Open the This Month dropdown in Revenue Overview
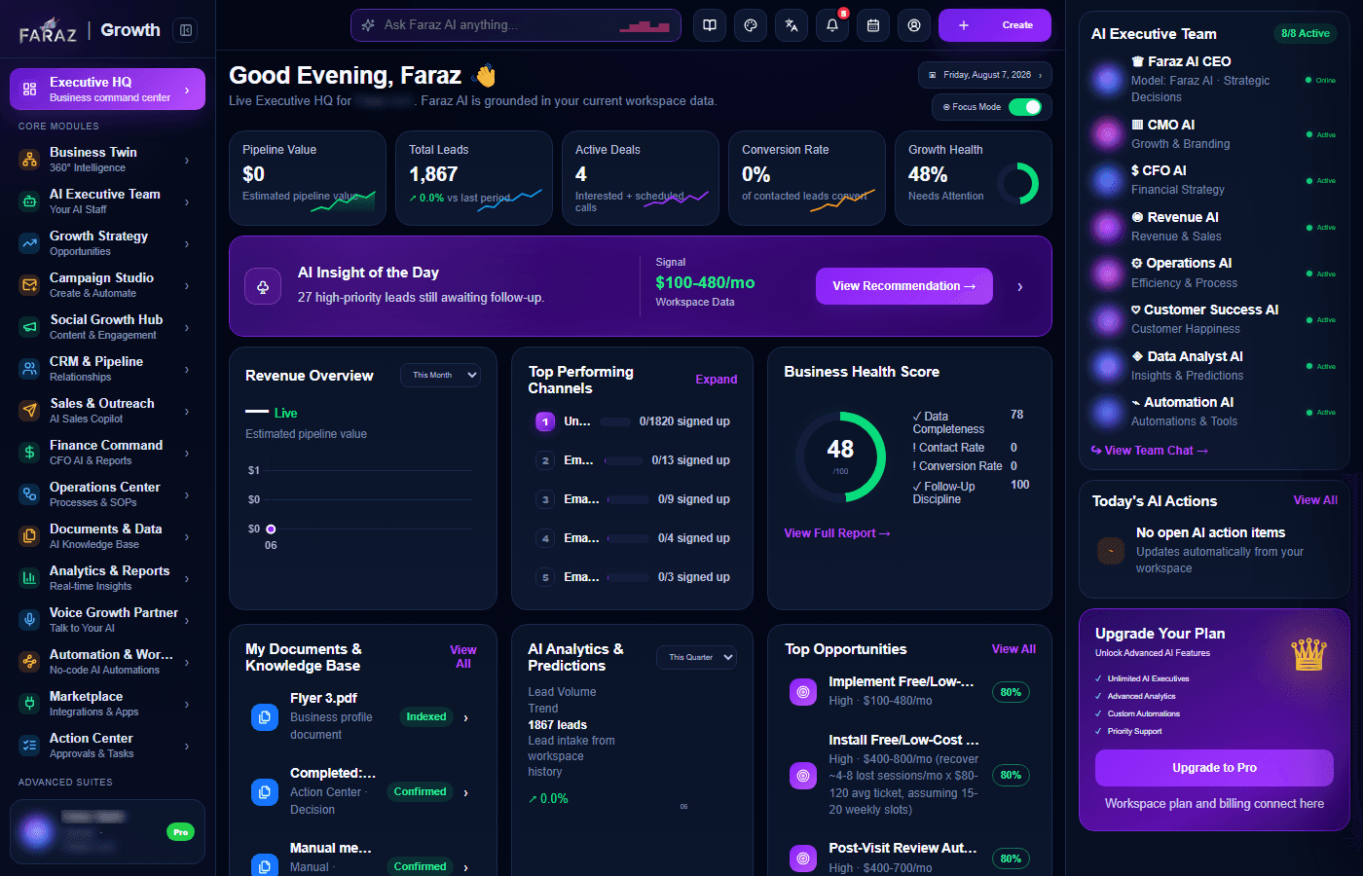The width and height of the screenshot is (1363, 876). point(441,375)
